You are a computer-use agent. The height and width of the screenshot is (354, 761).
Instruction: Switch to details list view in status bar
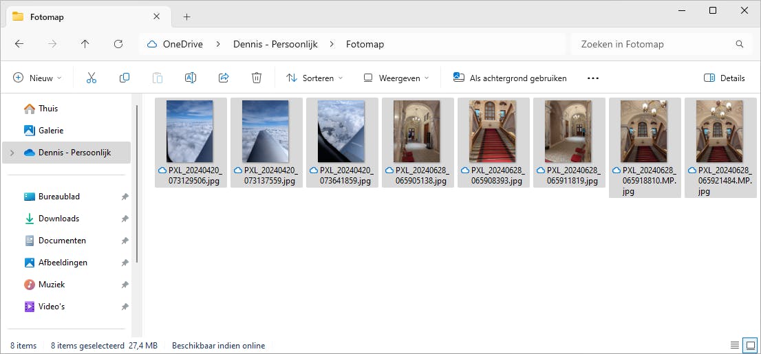[735, 345]
